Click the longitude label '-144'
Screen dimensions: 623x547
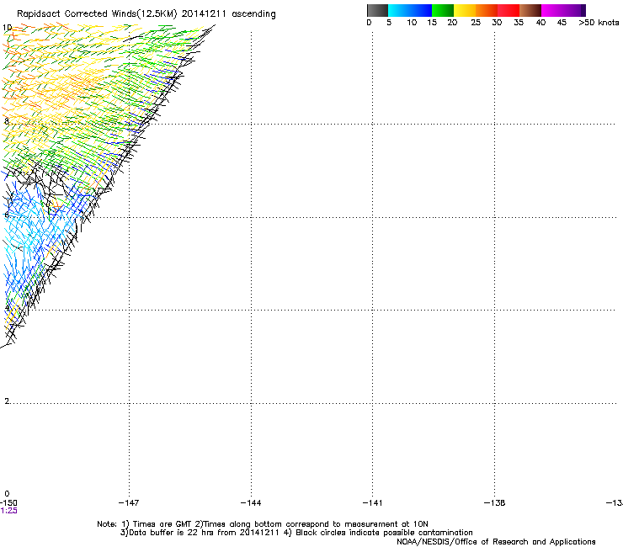tap(251, 503)
